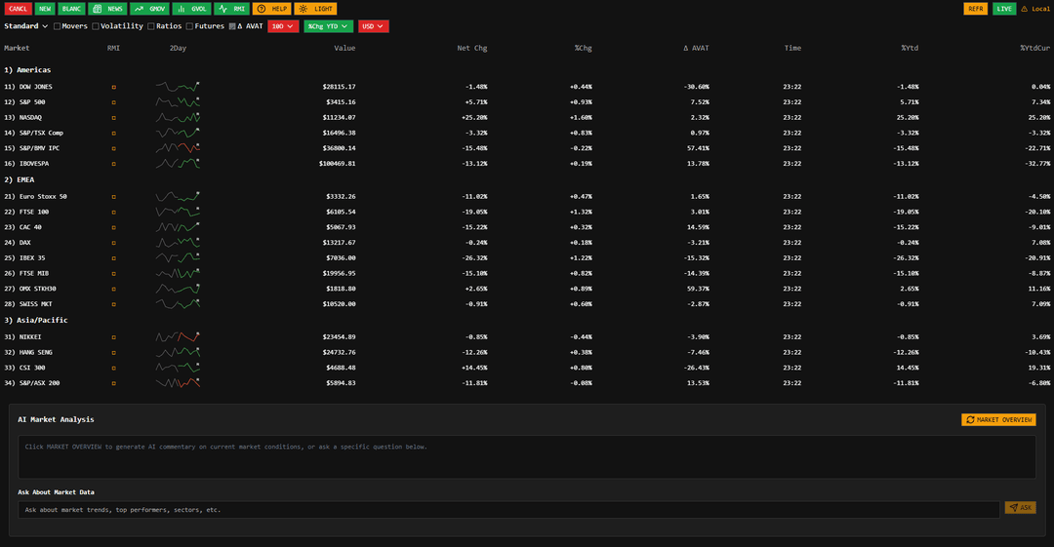Toggle the Δ AVAT checkbox

click(x=232, y=26)
